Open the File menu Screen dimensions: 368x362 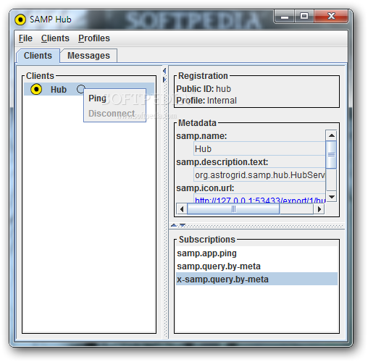pos(25,38)
